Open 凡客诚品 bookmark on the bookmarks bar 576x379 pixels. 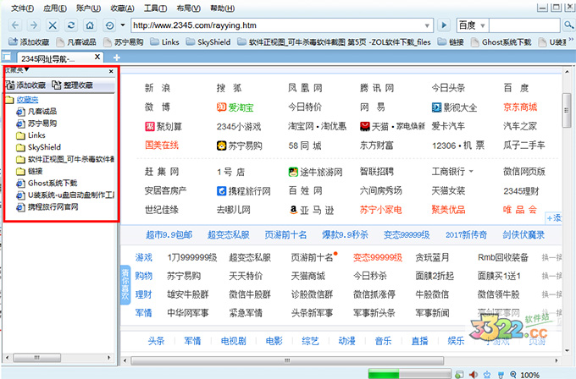click(76, 42)
